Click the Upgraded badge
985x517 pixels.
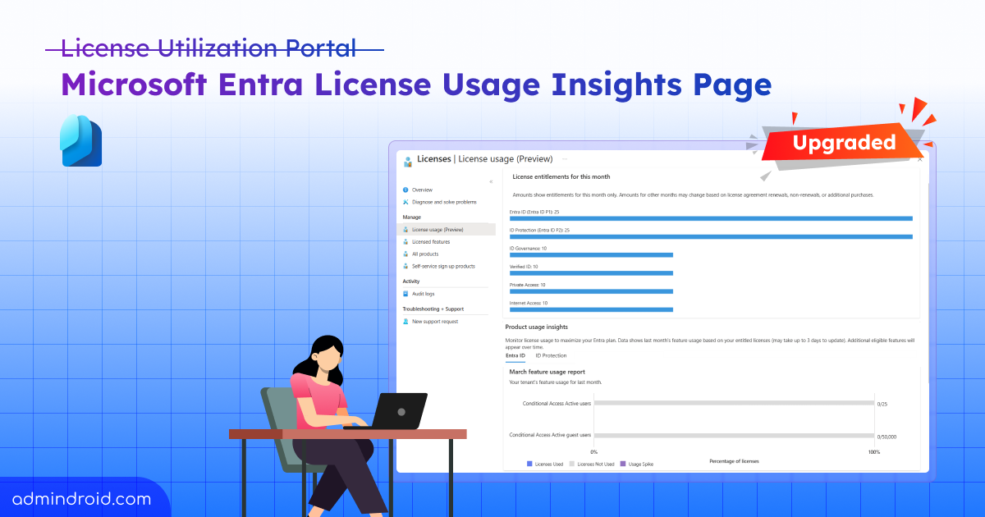click(844, 143)
